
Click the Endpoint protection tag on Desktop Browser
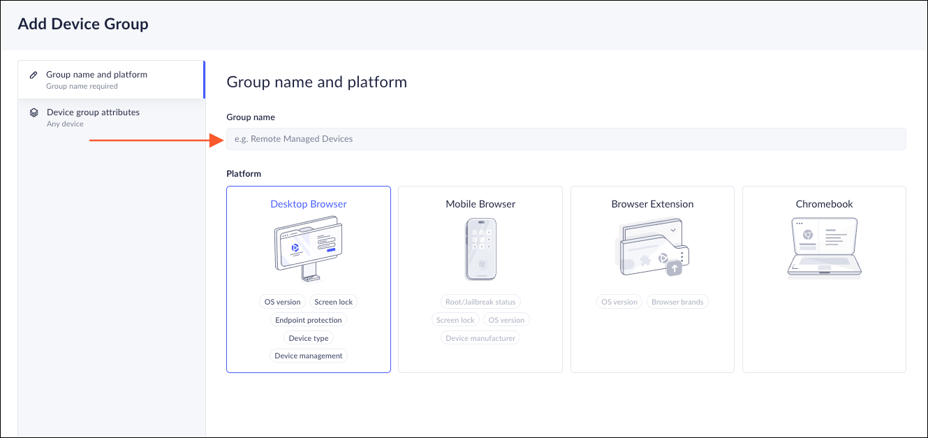309,320
